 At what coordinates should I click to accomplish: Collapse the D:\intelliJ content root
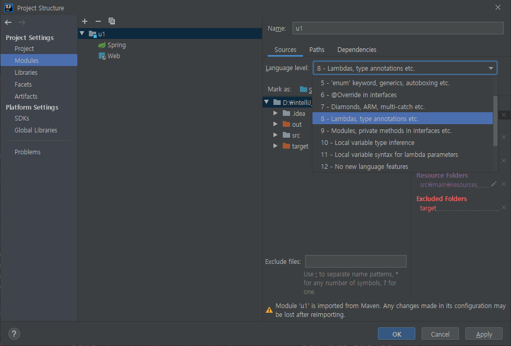pos(267,102)
